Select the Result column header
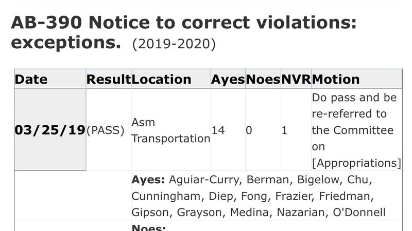 tap(109, 80)
